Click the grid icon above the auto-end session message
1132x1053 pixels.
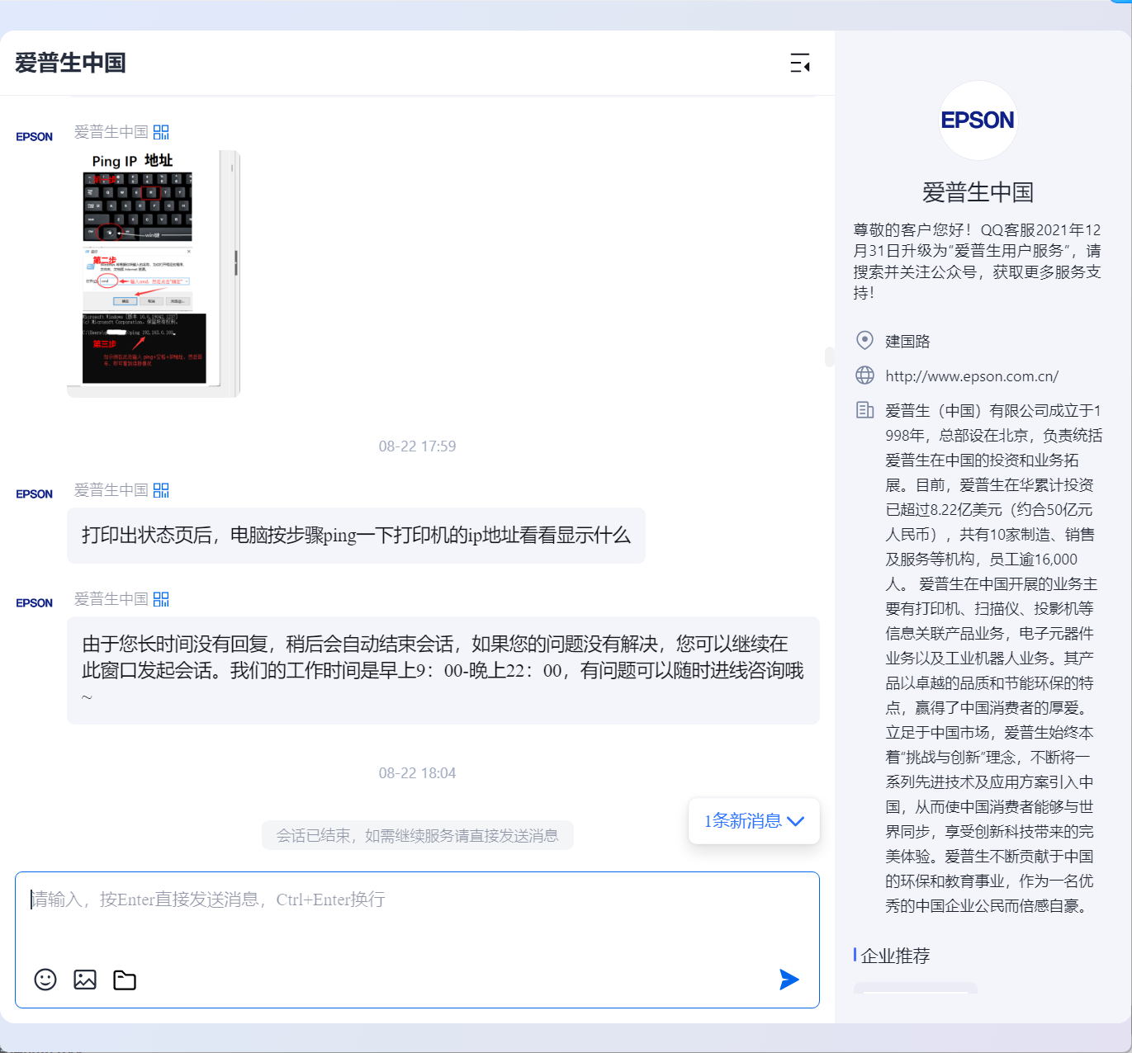(x=161, y=599)
